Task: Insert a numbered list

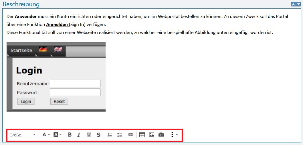Action: pyautogui.click(x=110, y=135)
